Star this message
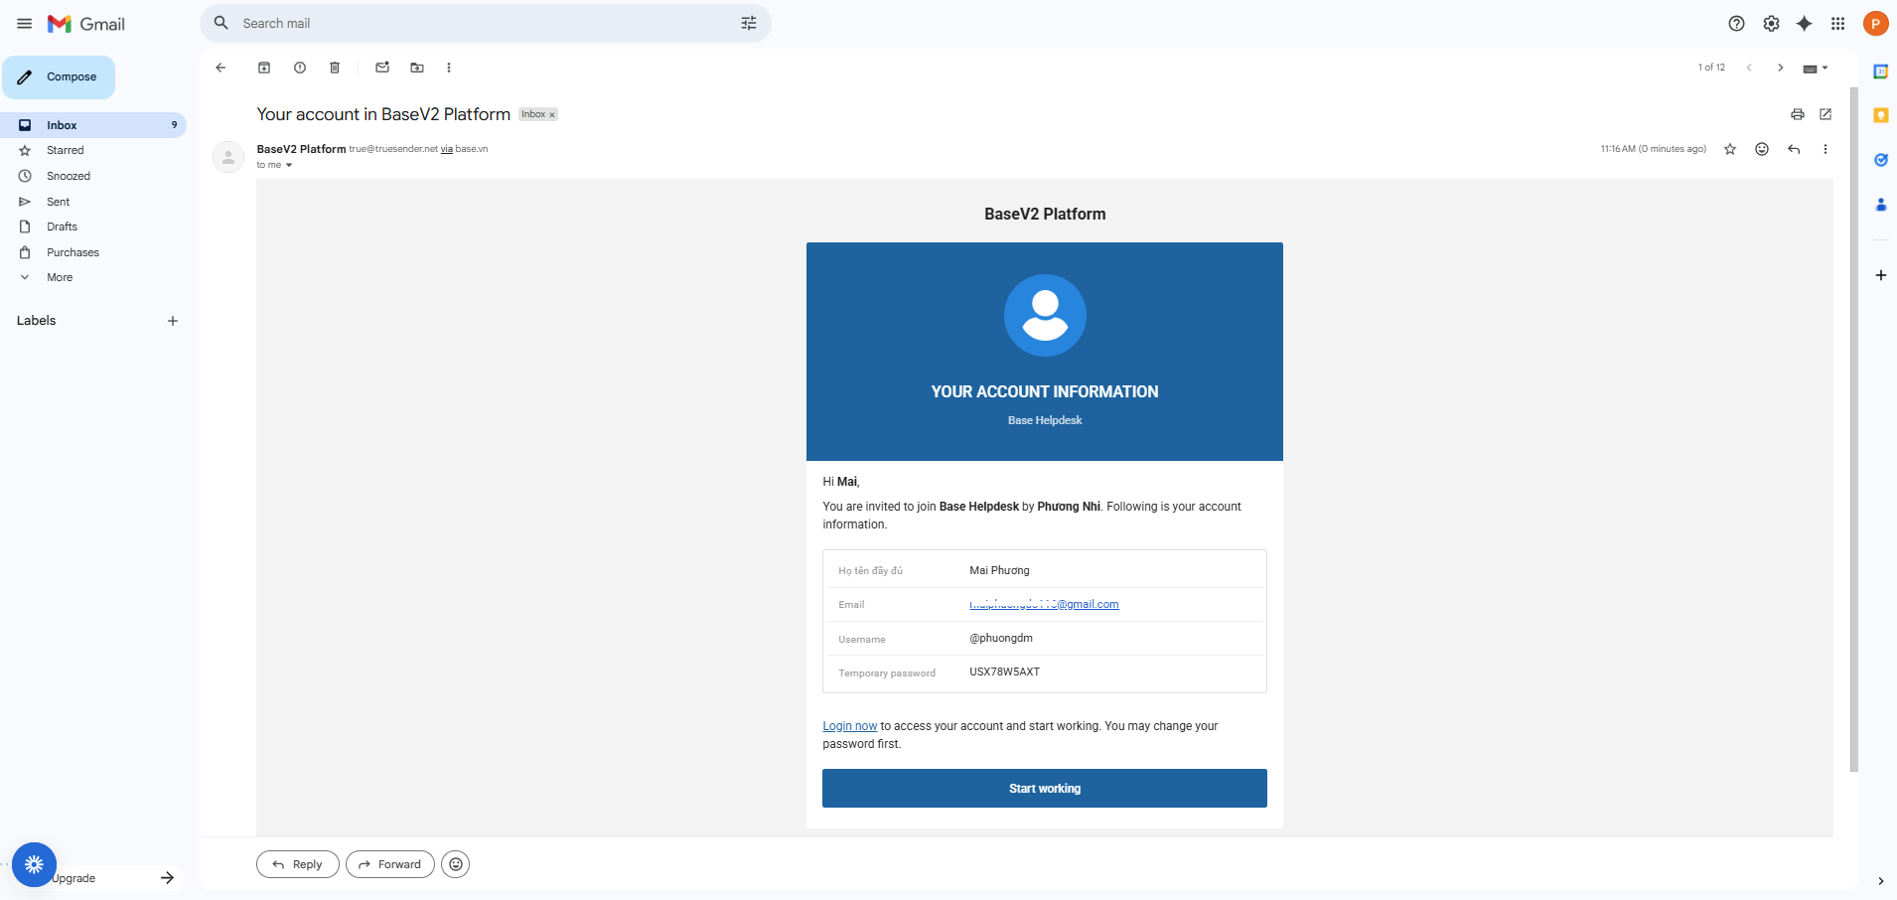 pyautogui.click(x=1730, y=149)
